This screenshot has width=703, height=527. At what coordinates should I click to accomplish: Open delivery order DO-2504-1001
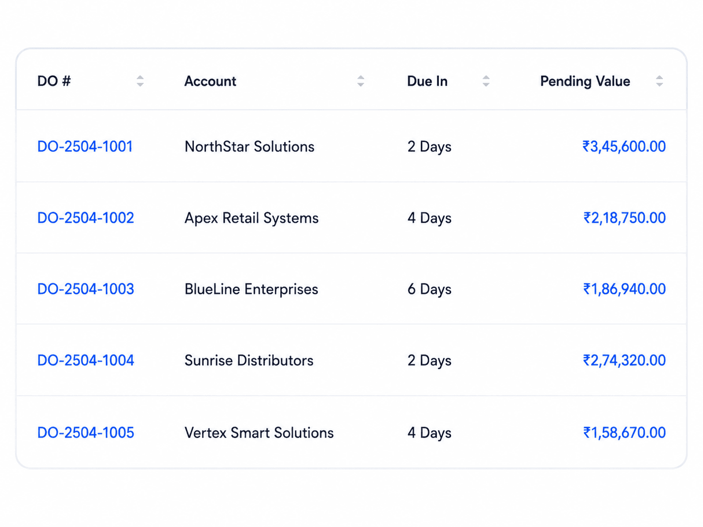click(85, 147)
